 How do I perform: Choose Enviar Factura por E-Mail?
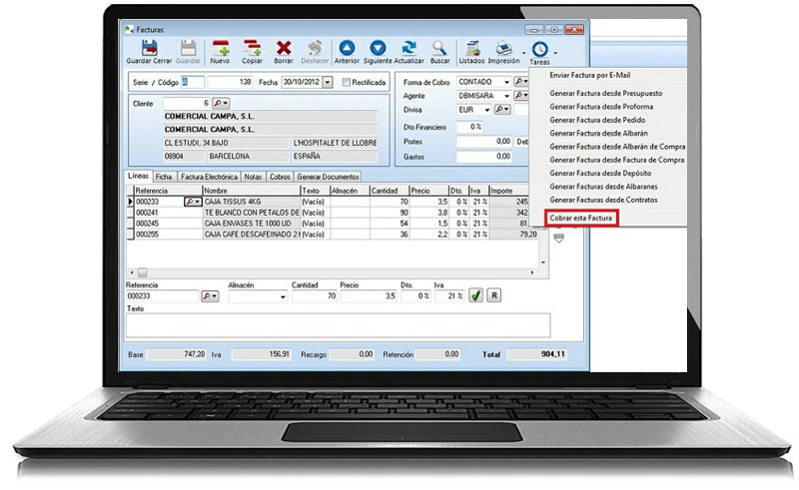coord(589,75)
